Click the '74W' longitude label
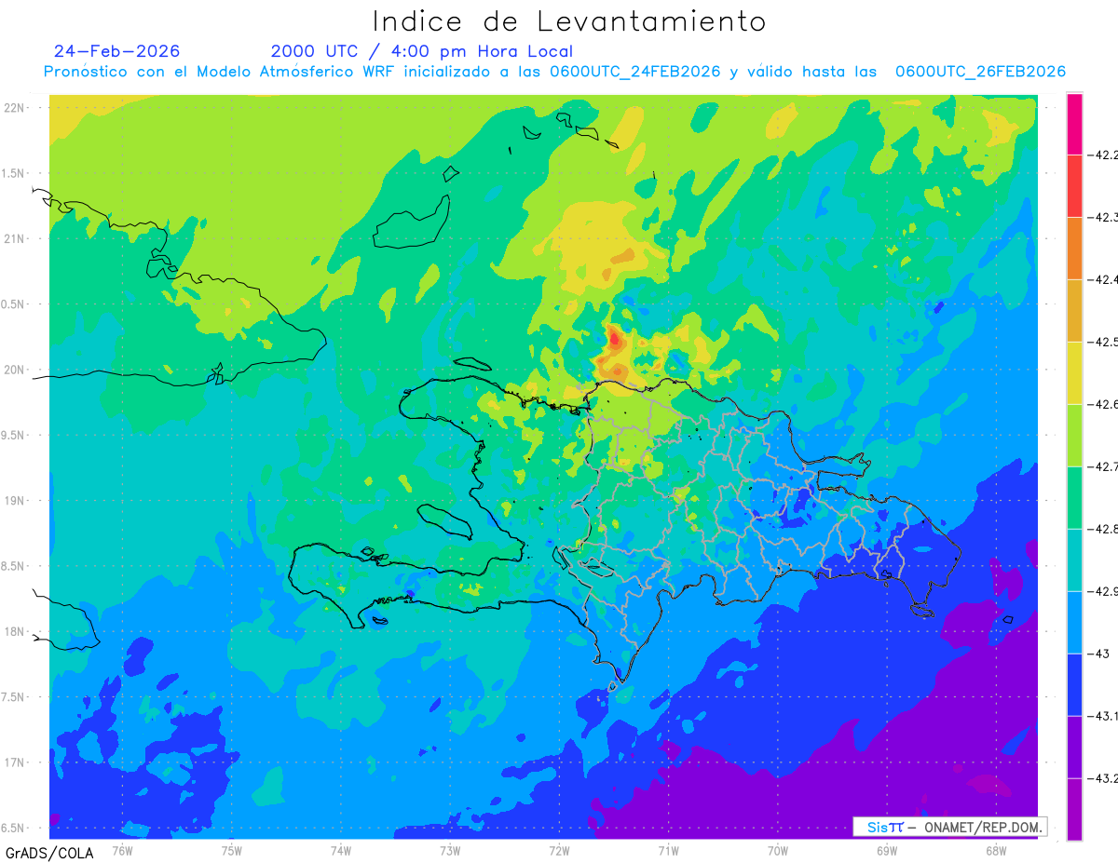The width and height of the screenshot is (1118, 863). click(341, 849)
